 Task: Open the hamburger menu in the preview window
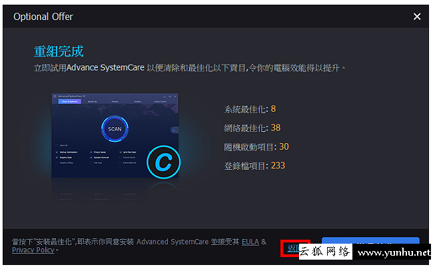(x=55, y=96)
